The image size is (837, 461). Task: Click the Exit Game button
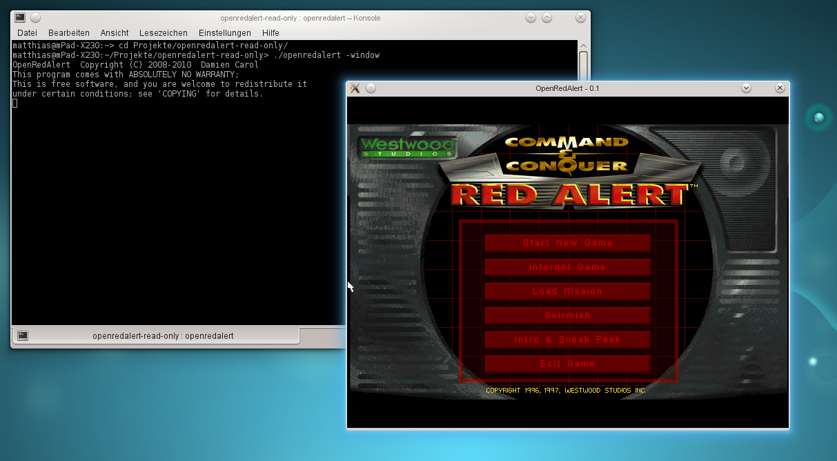click(568, 364)
